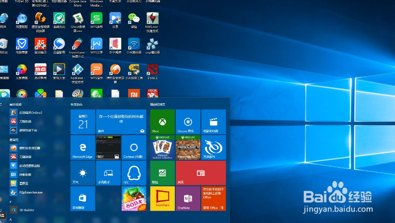This screenshot has width=395, height=223.
Task: Click the # letter header in app list
Action: [11, 202]
